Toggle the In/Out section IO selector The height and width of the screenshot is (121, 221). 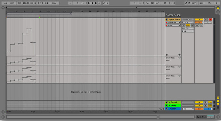point(218,98)
